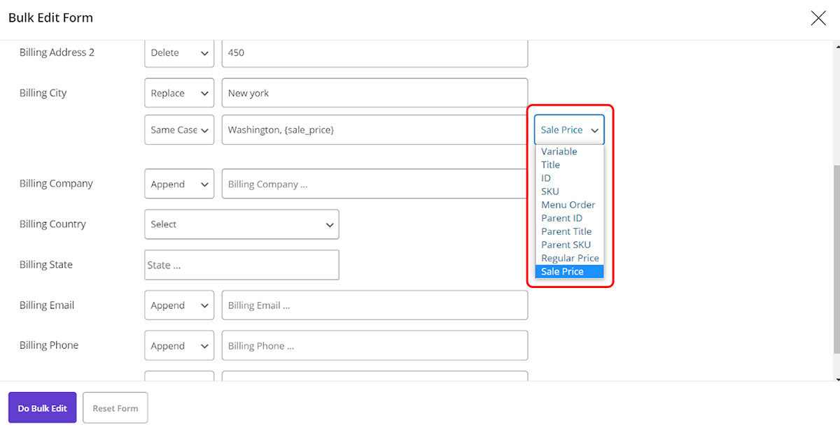The height and width of the screenshot is (432, 840).
Task: Click the Do Bulk Edit button
Action: pos(42,408)
